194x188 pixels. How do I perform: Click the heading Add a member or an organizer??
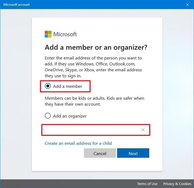(96, 48)
